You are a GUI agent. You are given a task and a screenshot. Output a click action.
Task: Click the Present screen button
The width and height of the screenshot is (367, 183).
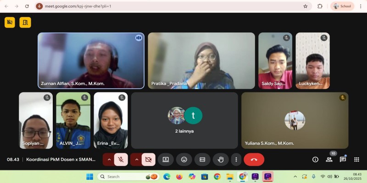tap(166, 159)
